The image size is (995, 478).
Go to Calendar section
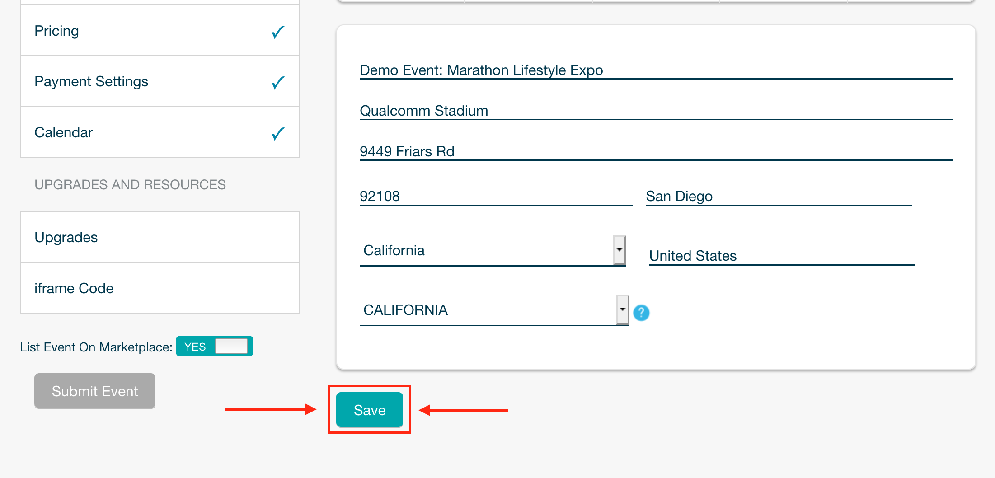coord(160,132)
